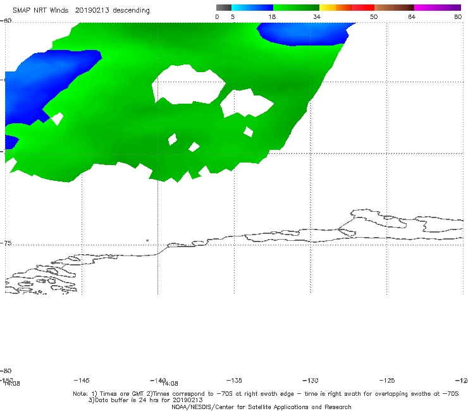
Task: Click the "-135" longitude axis label
Action: point(234,380)
